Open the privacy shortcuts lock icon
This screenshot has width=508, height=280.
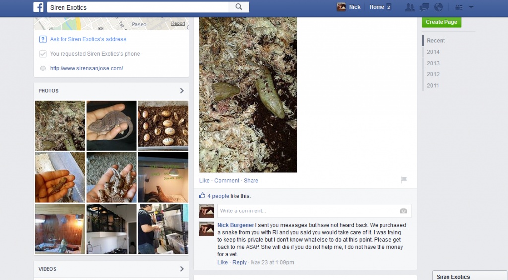click(x=459, y=7)
